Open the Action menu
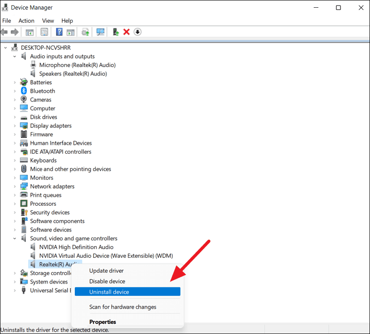Viewport: 370px width, 334px height. (x=26, y=20)
